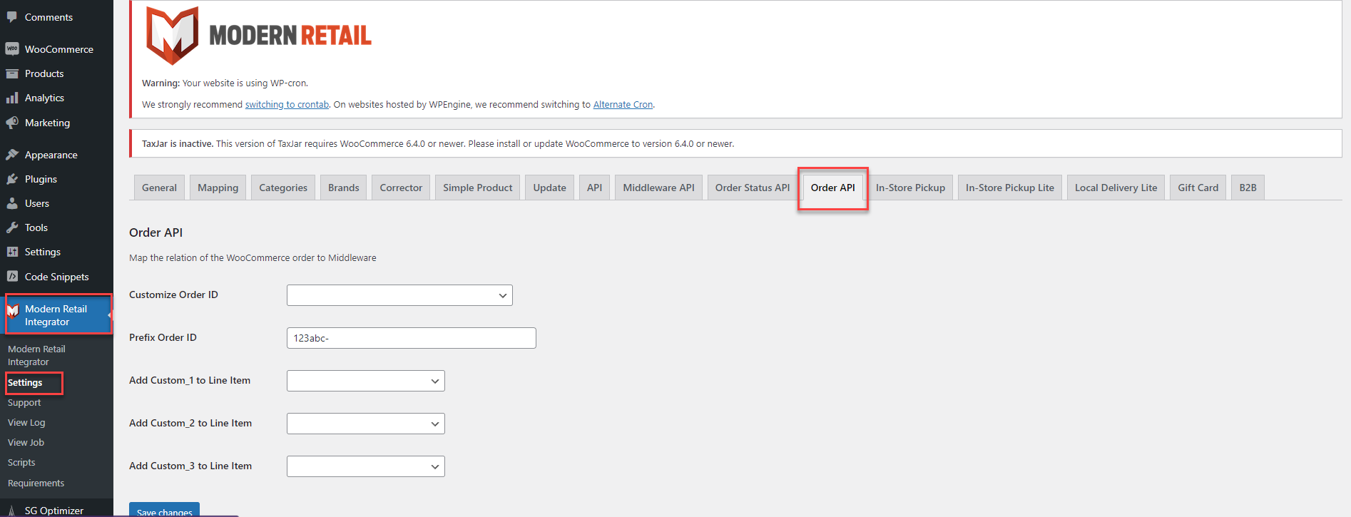Open the Customize Order ID dropdown

pos(399,295)
